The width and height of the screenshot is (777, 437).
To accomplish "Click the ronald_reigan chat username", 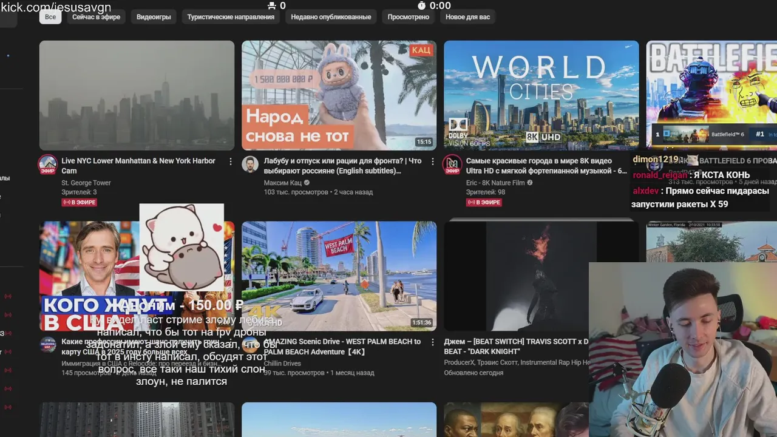I will [660, 175].
